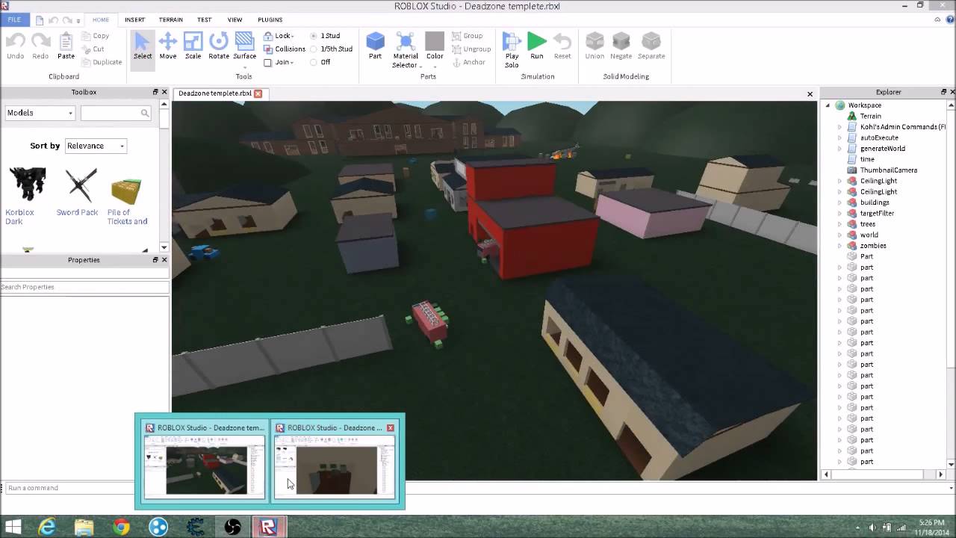Click new document icon in quick access bar
This screenshot has width=956, height=538.
40,20
